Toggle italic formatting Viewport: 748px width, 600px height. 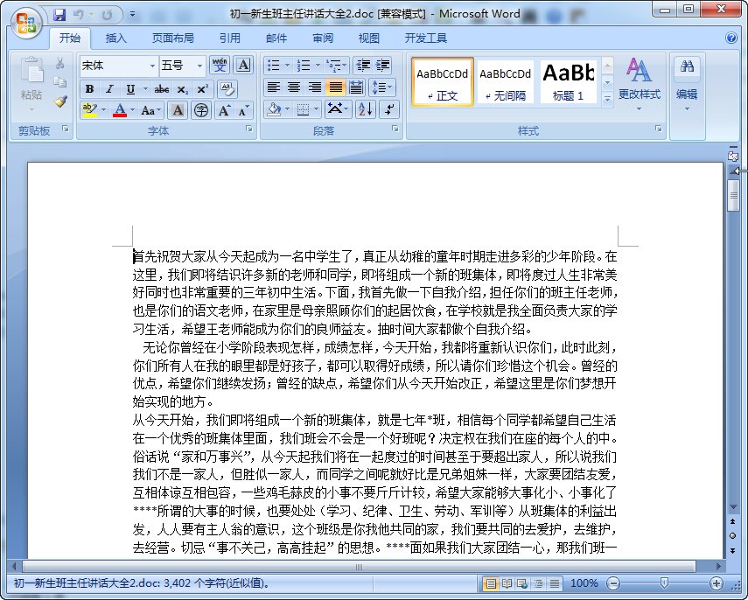point(109,88)
